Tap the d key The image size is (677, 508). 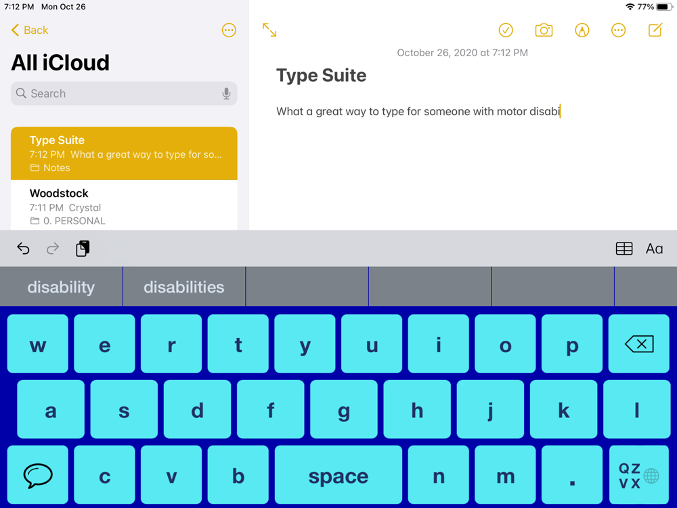coord(197,410)
